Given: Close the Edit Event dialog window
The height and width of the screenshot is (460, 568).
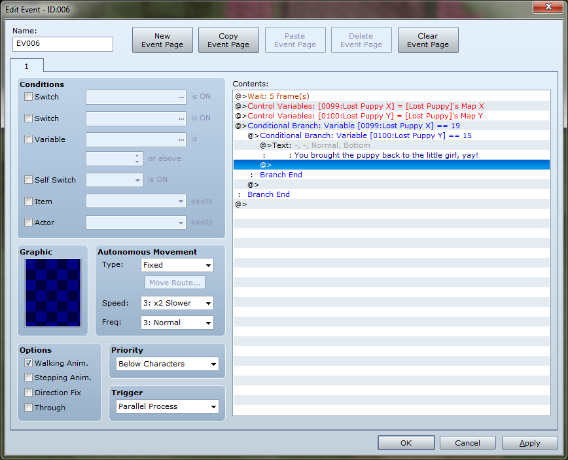Looking at the screenshot, I should 546,7.
